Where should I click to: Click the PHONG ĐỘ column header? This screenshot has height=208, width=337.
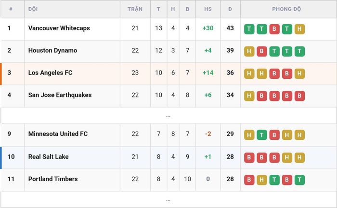pyautogui.click(x=286, y=9)
